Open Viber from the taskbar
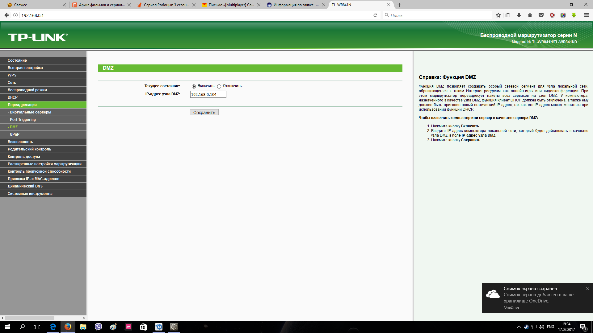This screenshot has height=333, width=593. 98,327
